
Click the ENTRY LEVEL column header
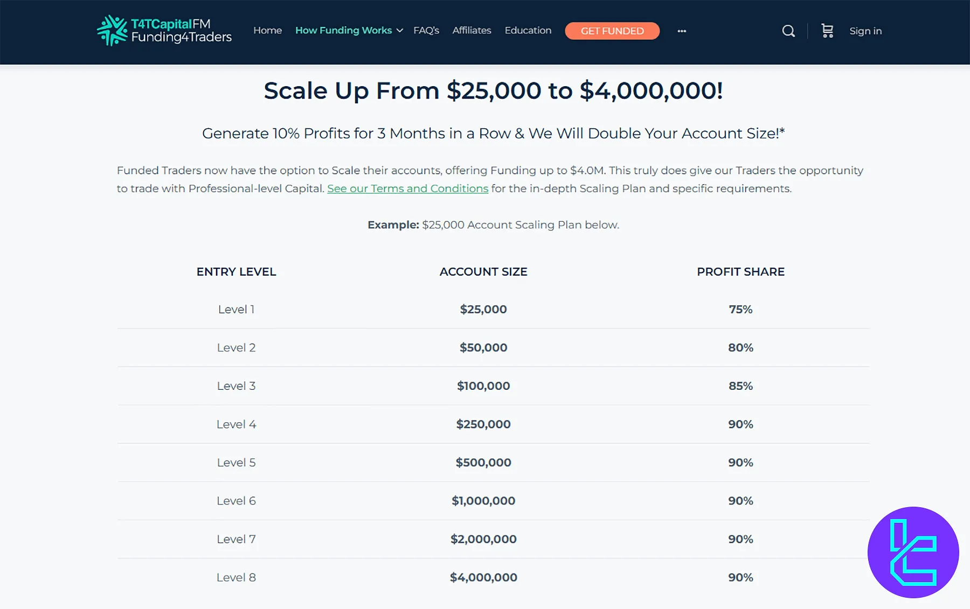236,272
